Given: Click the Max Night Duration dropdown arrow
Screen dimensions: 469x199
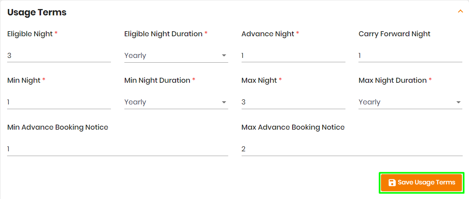Looking at the screenshot, I should (458, 102).
